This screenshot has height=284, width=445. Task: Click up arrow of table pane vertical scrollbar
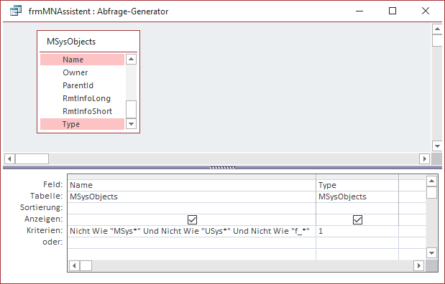click(437, 29)
